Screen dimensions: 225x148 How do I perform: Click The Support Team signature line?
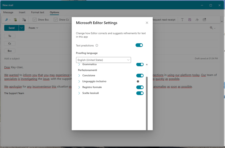pyautogui.click(x=14, y=93)
